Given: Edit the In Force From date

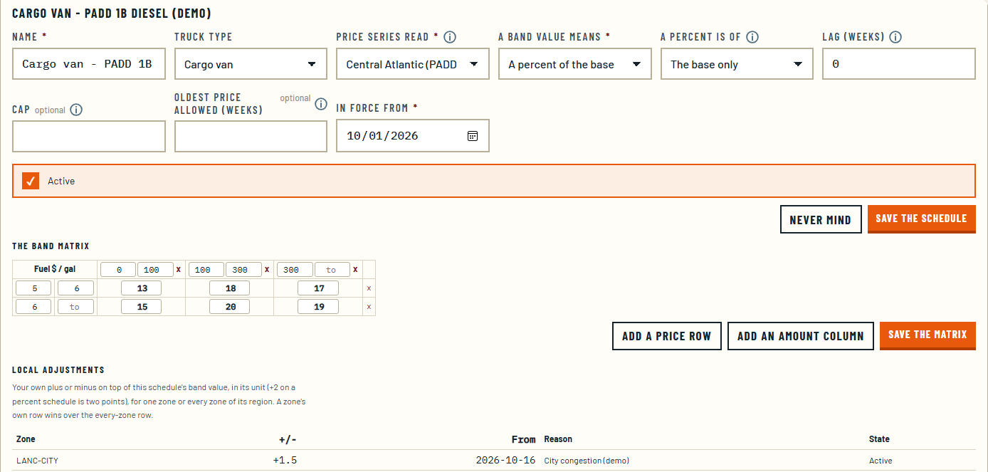Looking at the screenshot, I should 413,135.
